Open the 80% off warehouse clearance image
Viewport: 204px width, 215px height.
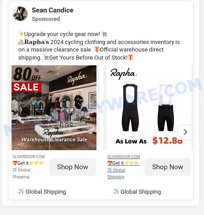(x=54, y=107)
